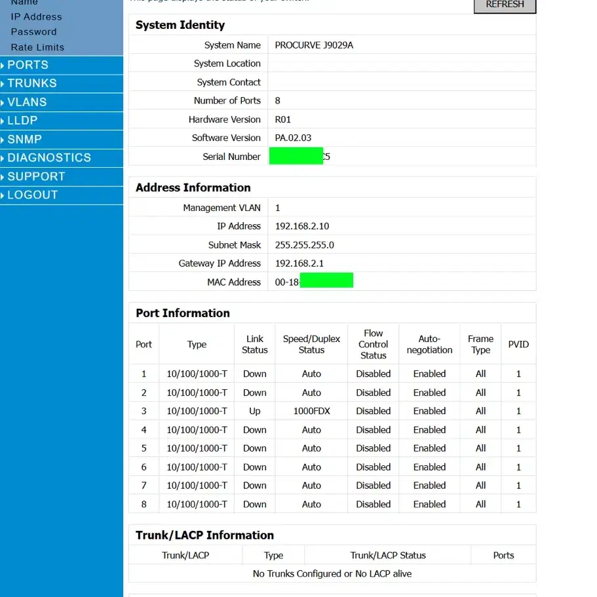
Task: Click the Port Information heading
Action: [x=183, y=313]
